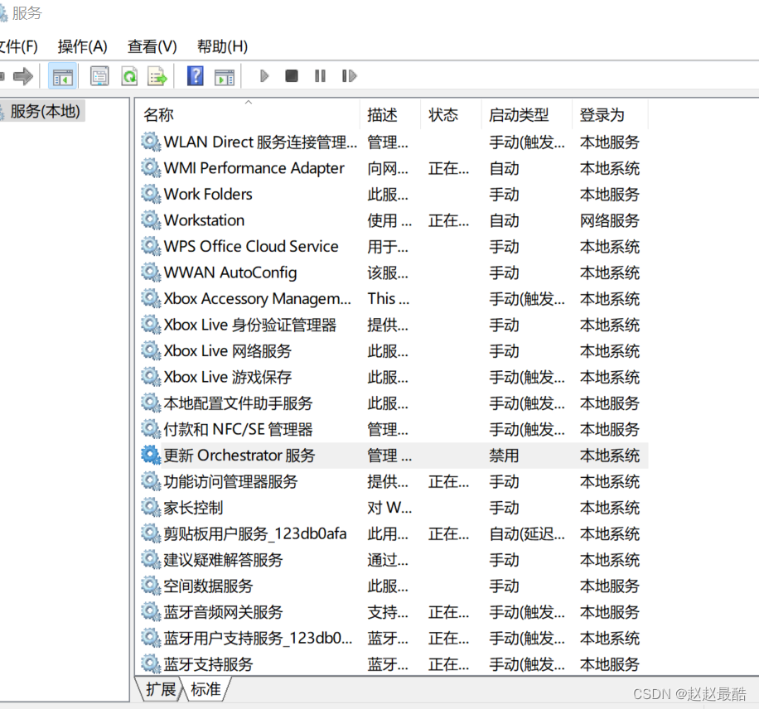
Task: Select the 家长控制 service name
Action: (x=193, y=508)
